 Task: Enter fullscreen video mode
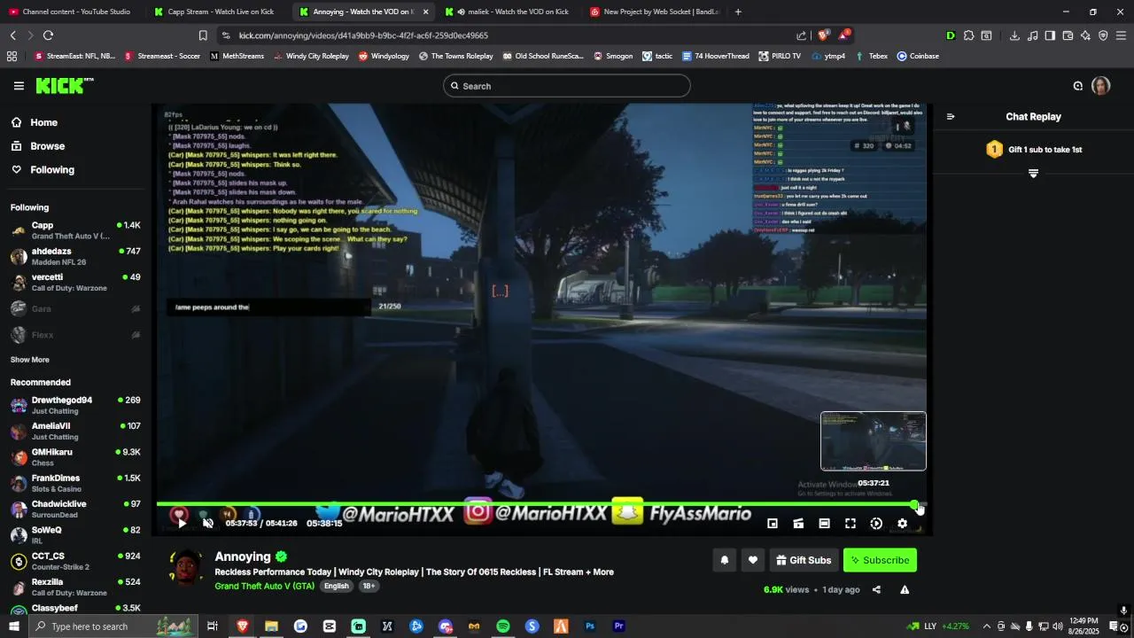(x=850, y=524)
